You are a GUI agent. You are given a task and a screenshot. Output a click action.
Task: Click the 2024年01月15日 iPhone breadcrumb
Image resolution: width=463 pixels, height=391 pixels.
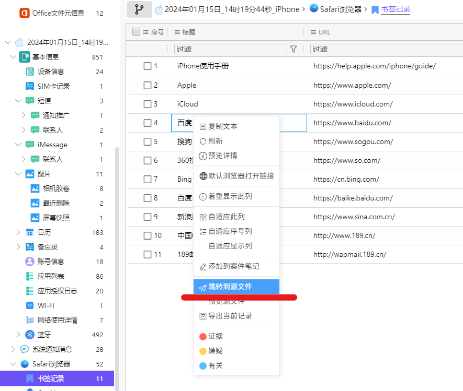click(x=232, y=9)
